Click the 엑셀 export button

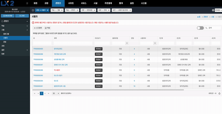[x=47, y=28]
